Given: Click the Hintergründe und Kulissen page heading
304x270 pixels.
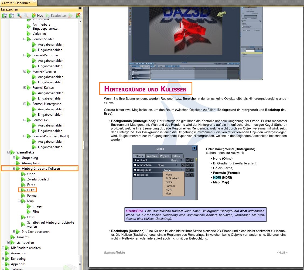Looking at the screenshot, I should pos(145,89).
